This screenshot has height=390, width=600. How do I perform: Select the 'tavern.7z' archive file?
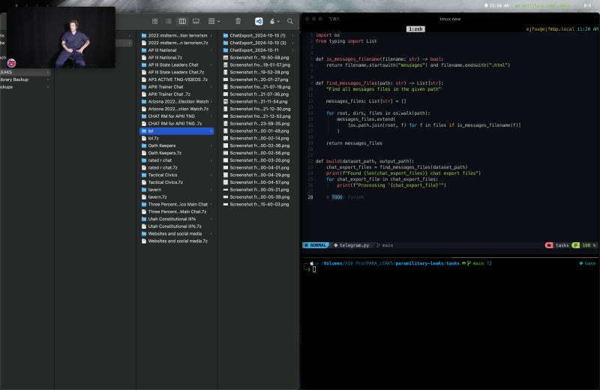(177, 197)
